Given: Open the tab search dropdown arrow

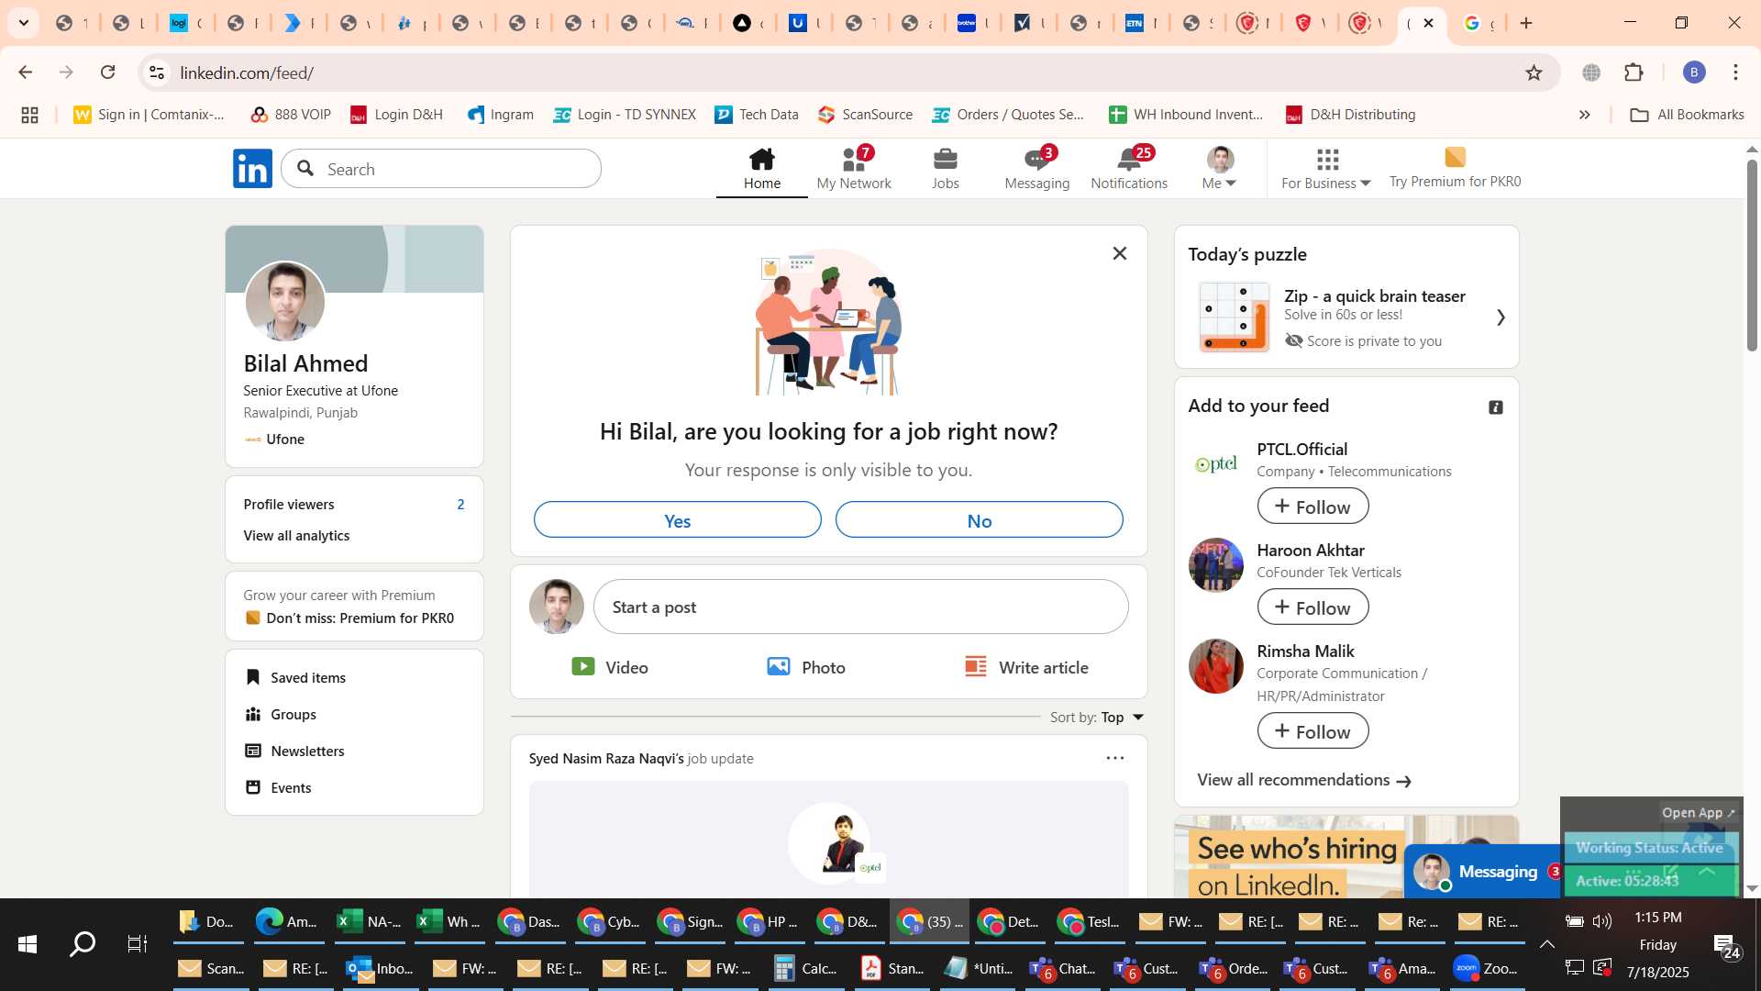Looking at the screenshot, I should pyautogui.click(x=24, y=23).
